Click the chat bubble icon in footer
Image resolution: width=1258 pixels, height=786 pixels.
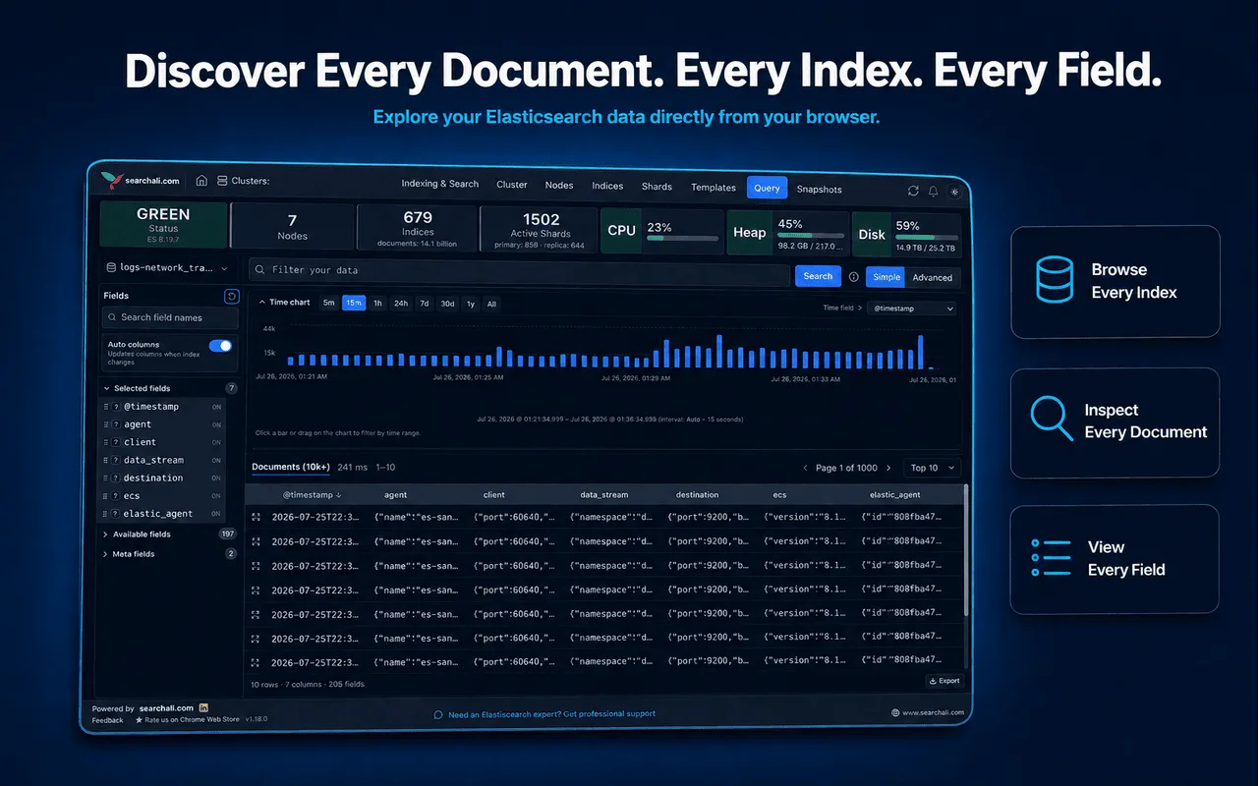coord(438,714)
